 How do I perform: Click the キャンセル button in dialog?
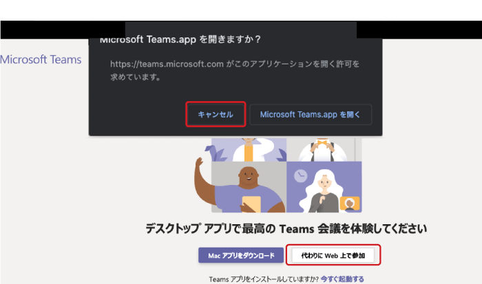pos(216,115)
